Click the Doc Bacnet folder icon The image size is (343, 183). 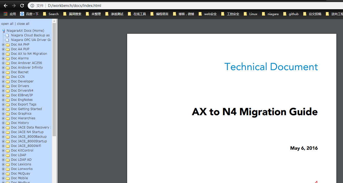pos(8,72)
